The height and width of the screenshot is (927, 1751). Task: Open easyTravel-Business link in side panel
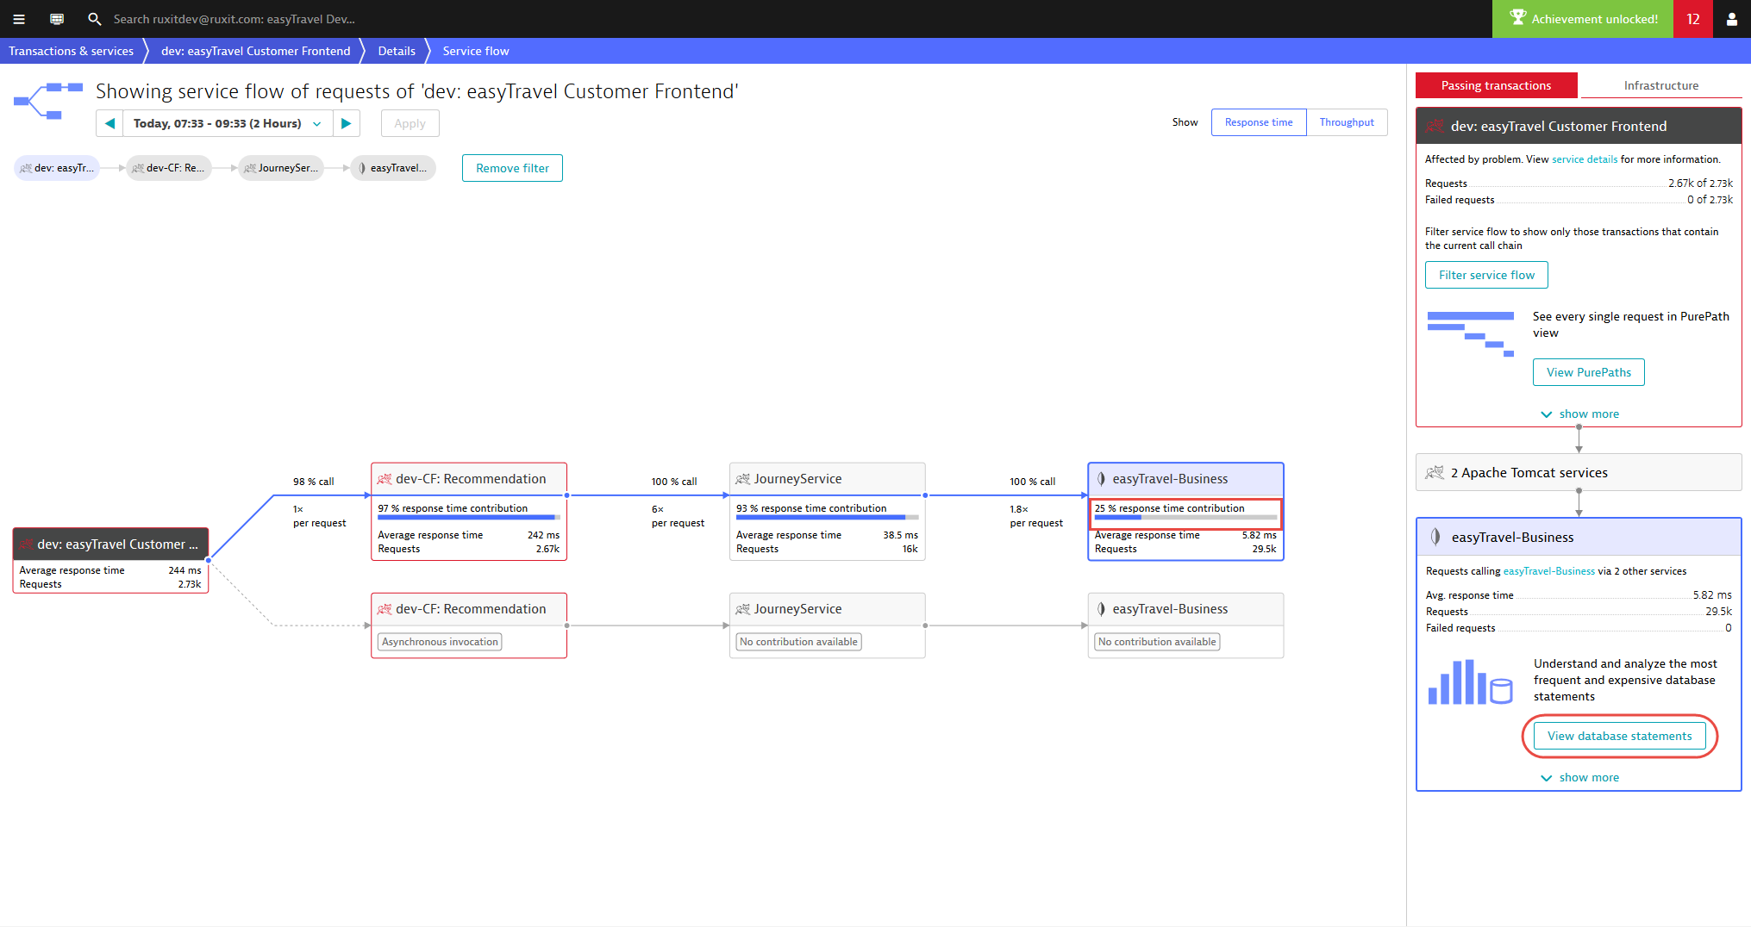(1548, 571)
